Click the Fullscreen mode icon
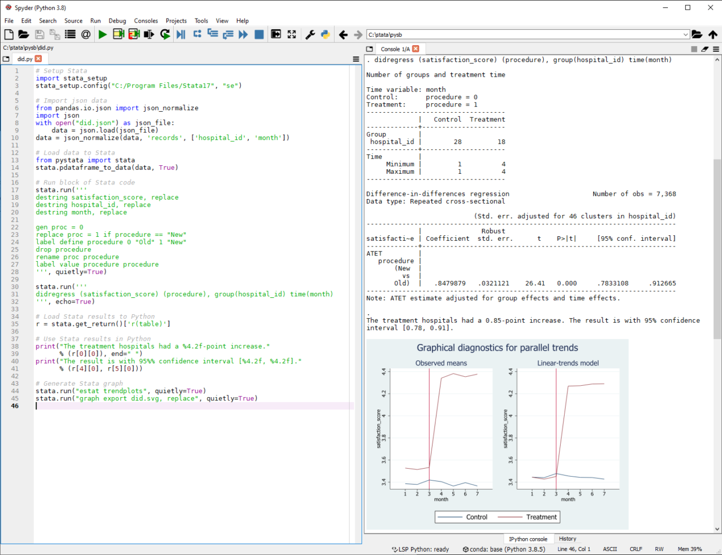Image resolution: width=722 pixels, height=555 pixels. 292,34
